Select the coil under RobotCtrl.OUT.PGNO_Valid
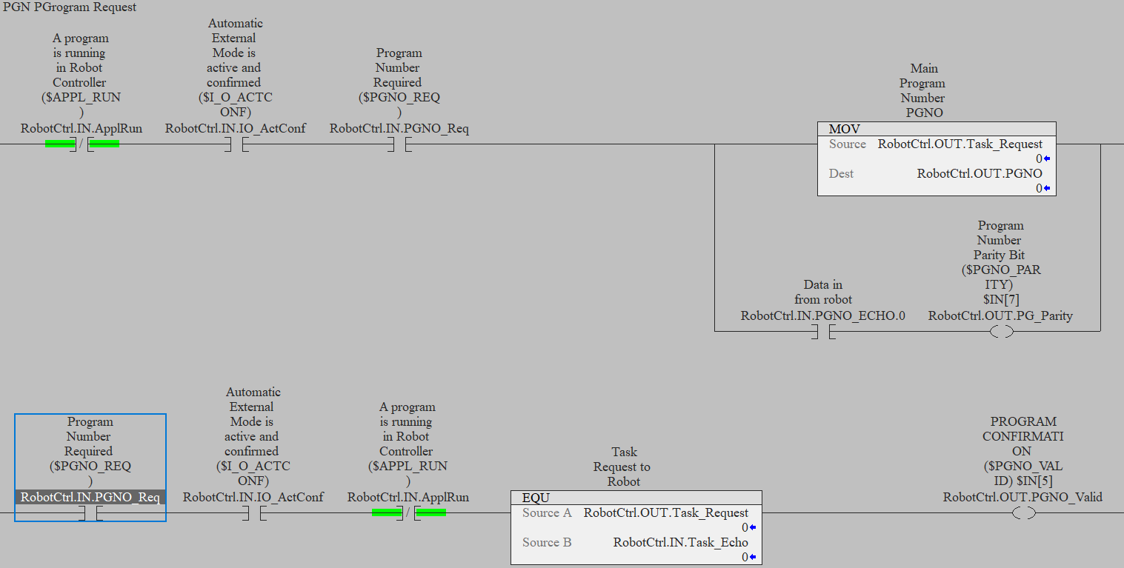 pos(1022,512)
